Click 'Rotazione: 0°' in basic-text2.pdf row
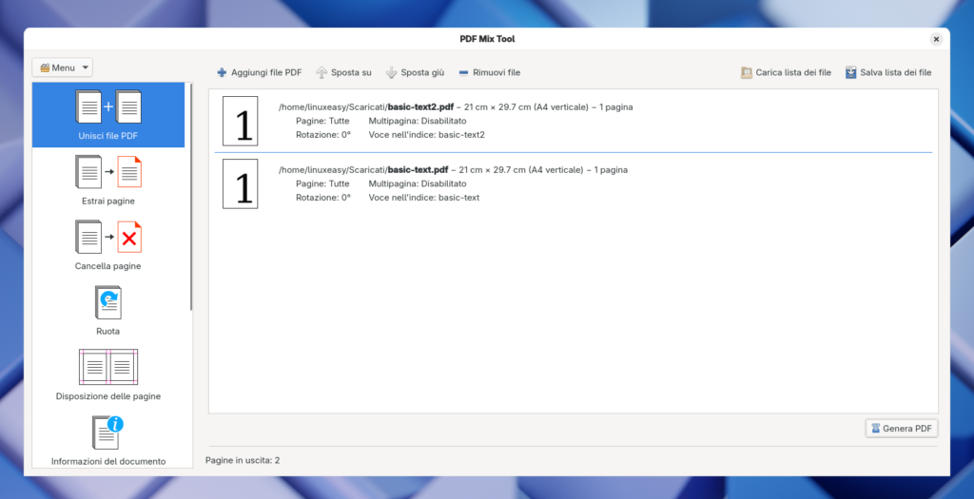The height and width of the screenshot is (499, 974). coord(323,135)
